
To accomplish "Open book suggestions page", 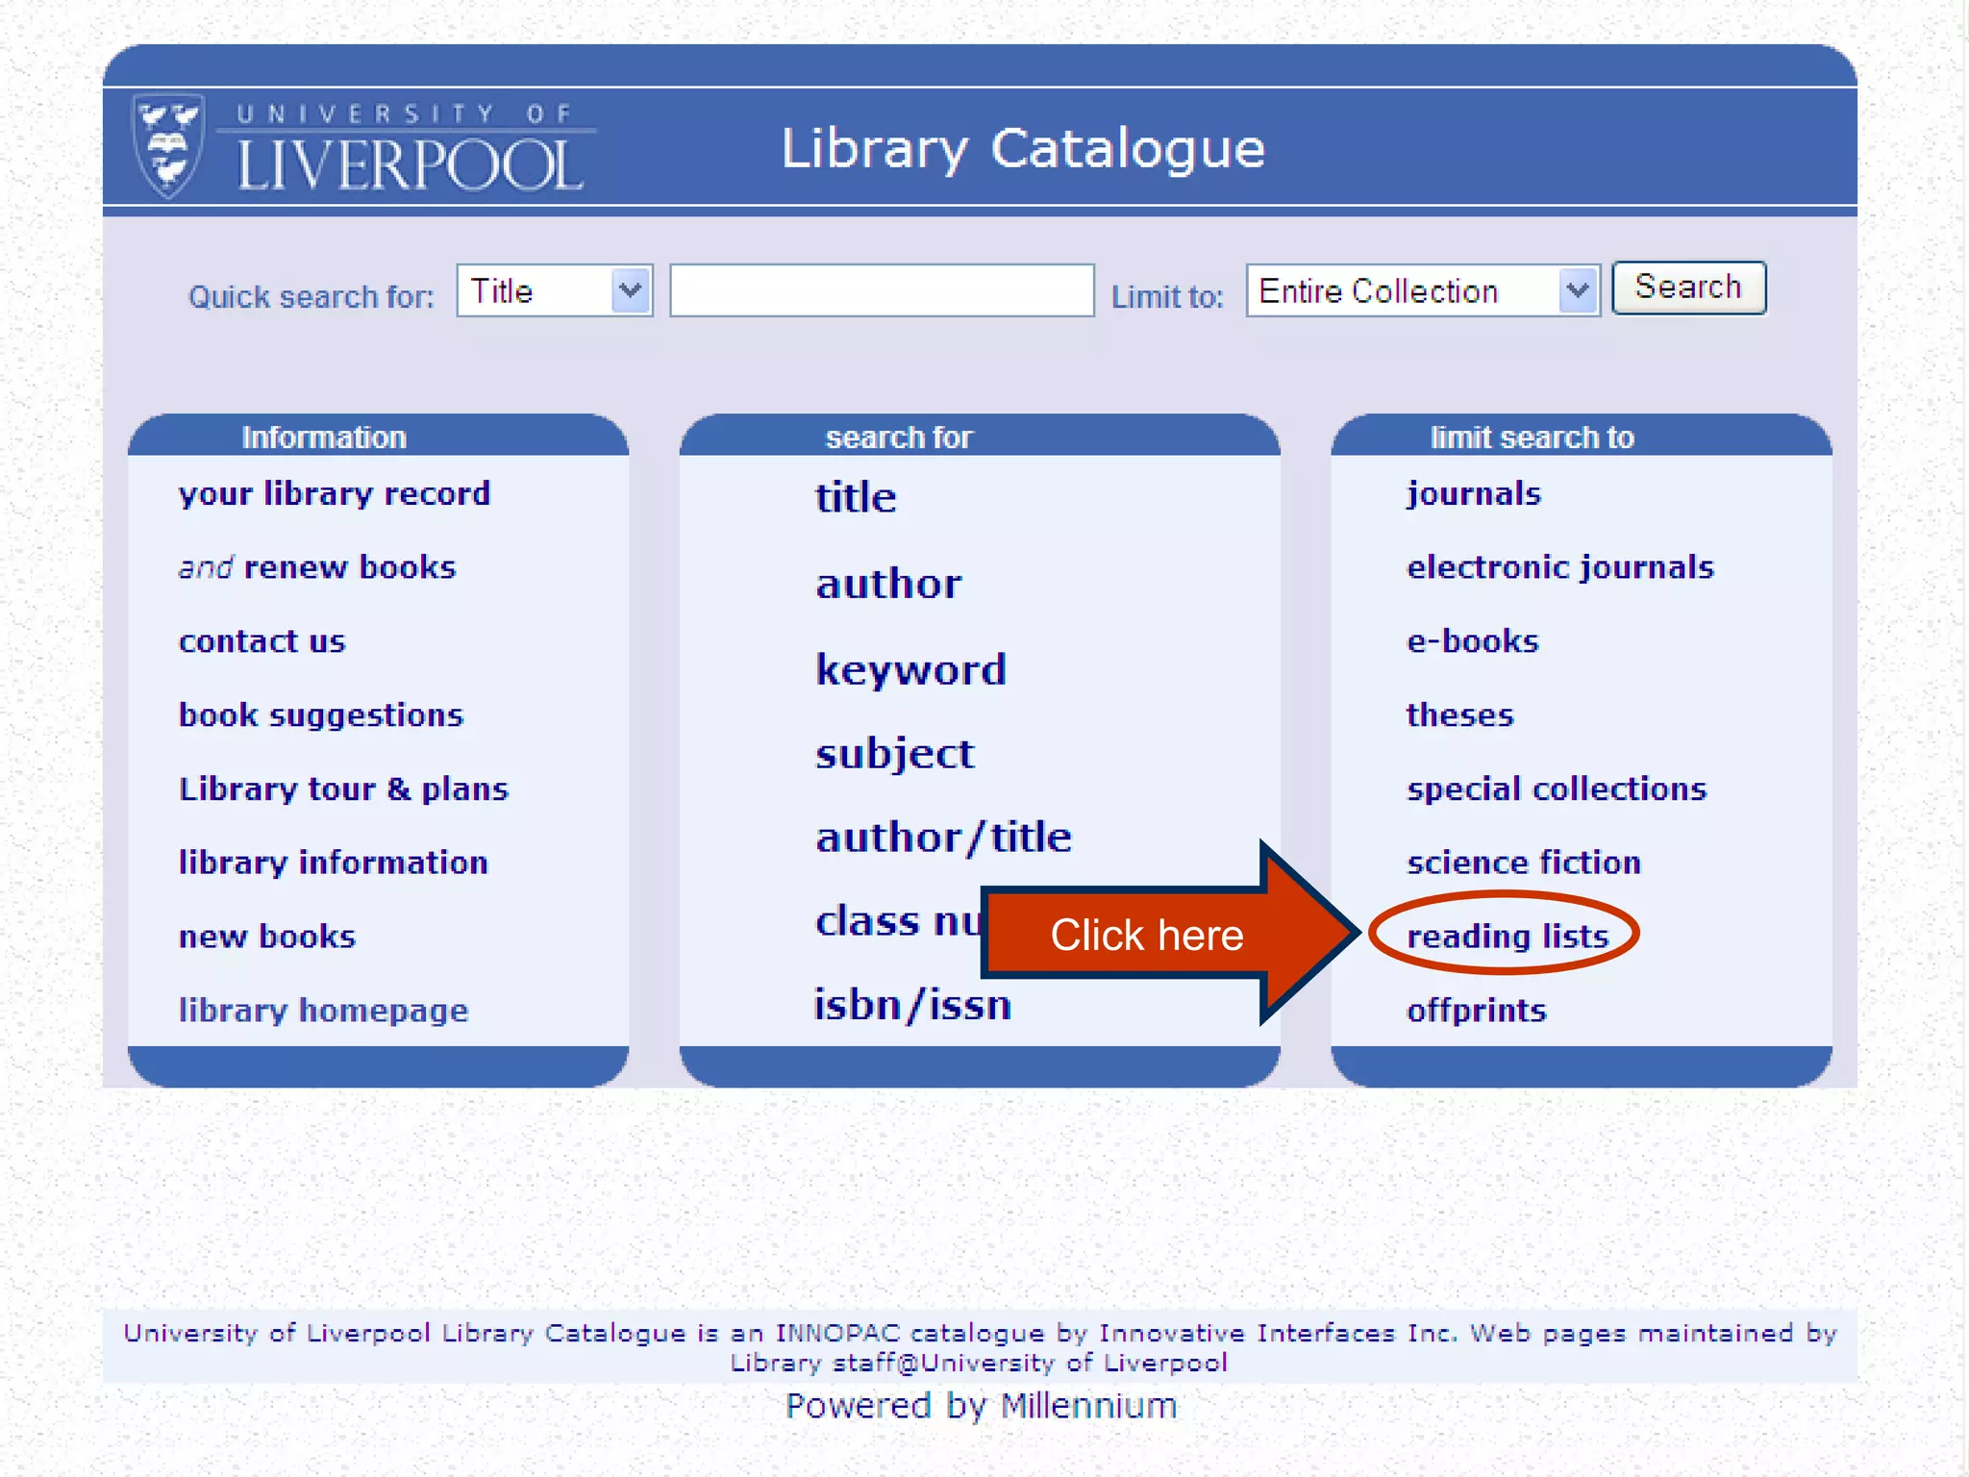I will tap(320, 715).
